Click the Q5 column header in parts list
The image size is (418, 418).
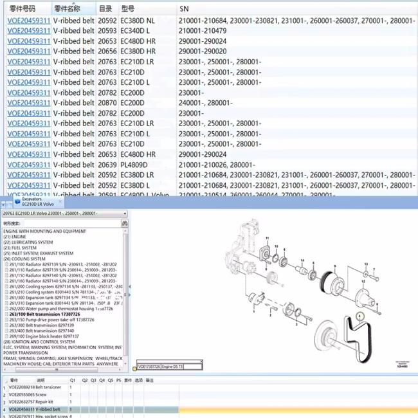(x=111, y=381)
